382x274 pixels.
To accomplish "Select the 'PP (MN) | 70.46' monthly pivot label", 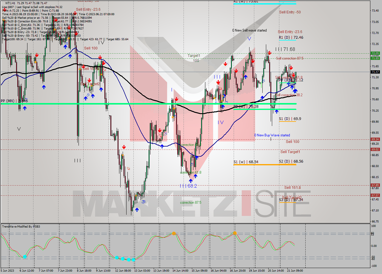I will [14, 101].
